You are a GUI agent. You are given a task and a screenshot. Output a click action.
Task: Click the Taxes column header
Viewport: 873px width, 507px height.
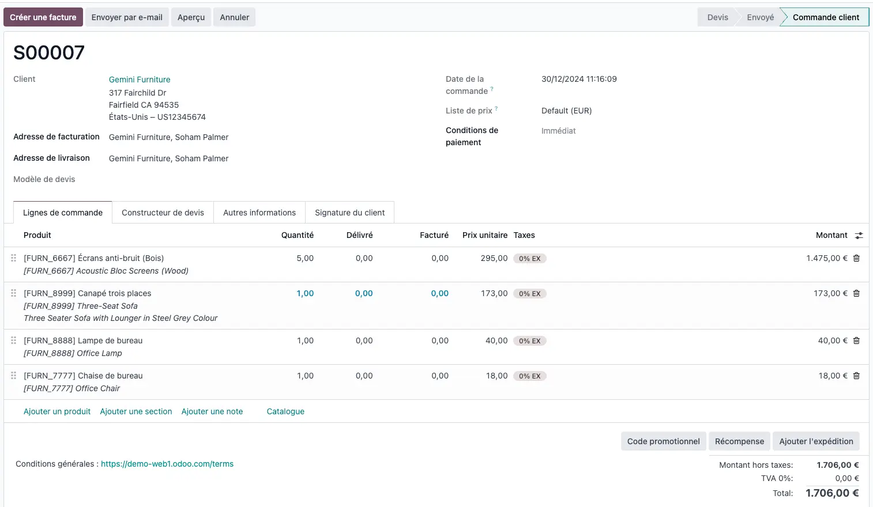(x=524, y=235)
